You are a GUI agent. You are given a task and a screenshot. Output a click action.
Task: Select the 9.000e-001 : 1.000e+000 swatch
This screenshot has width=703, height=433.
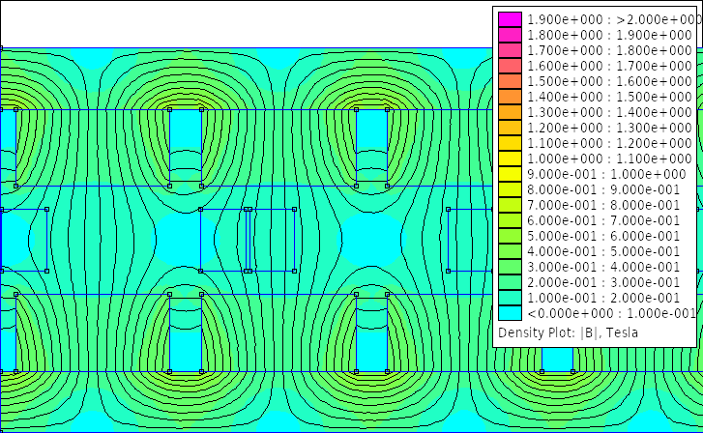click(x=510, y=174)
